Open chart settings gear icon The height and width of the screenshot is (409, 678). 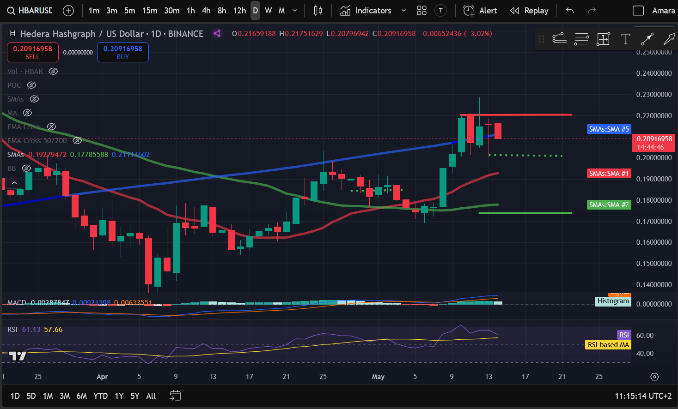[654, 377]
